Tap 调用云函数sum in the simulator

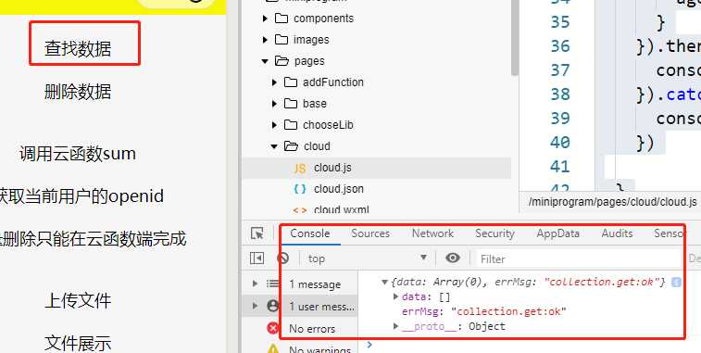[78, 154]
